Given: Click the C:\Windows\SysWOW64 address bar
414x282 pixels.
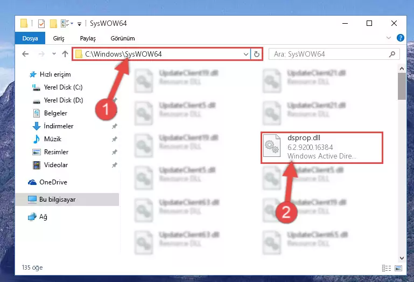Looking at the screenshot, I should coord(161,54).
